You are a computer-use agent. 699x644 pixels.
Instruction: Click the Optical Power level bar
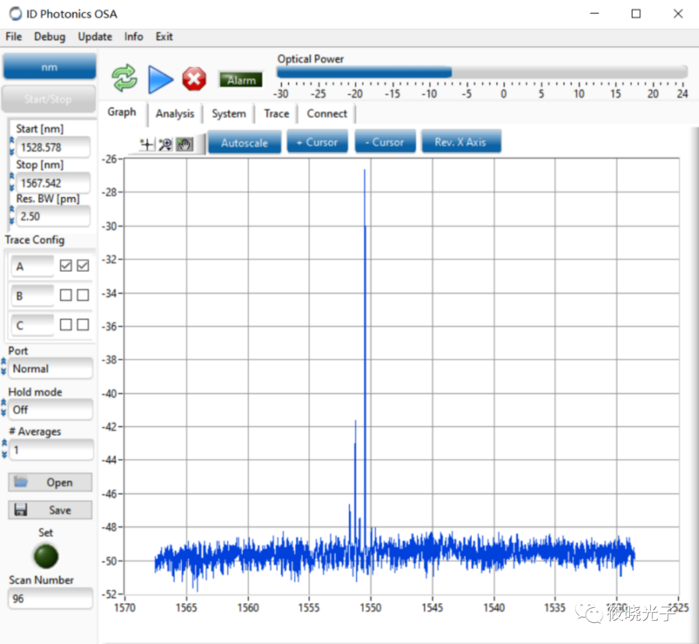482,72
